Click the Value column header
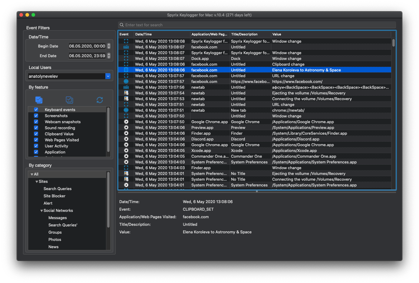 pyautogui.click(x=331, y=34)
